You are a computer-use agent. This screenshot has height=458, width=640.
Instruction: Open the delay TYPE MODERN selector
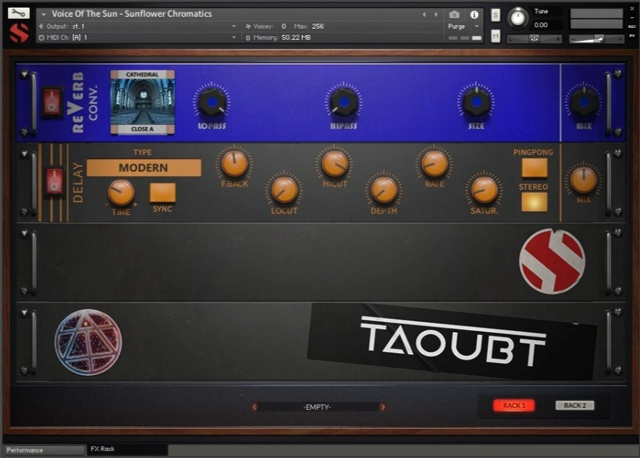144,168
